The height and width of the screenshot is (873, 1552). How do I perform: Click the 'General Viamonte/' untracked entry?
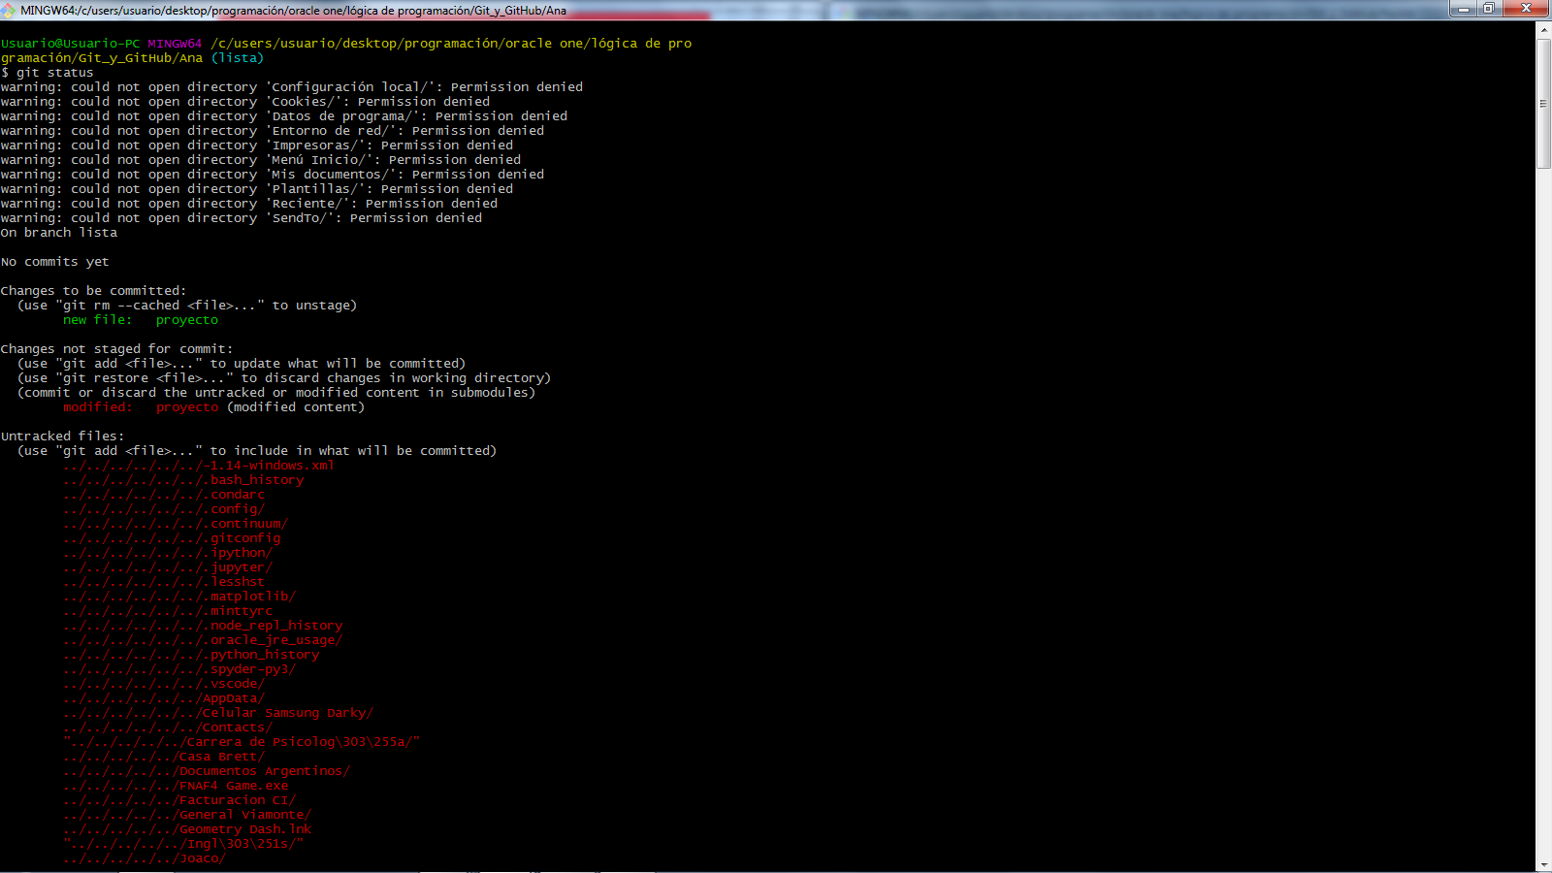[x=187, y=815]
